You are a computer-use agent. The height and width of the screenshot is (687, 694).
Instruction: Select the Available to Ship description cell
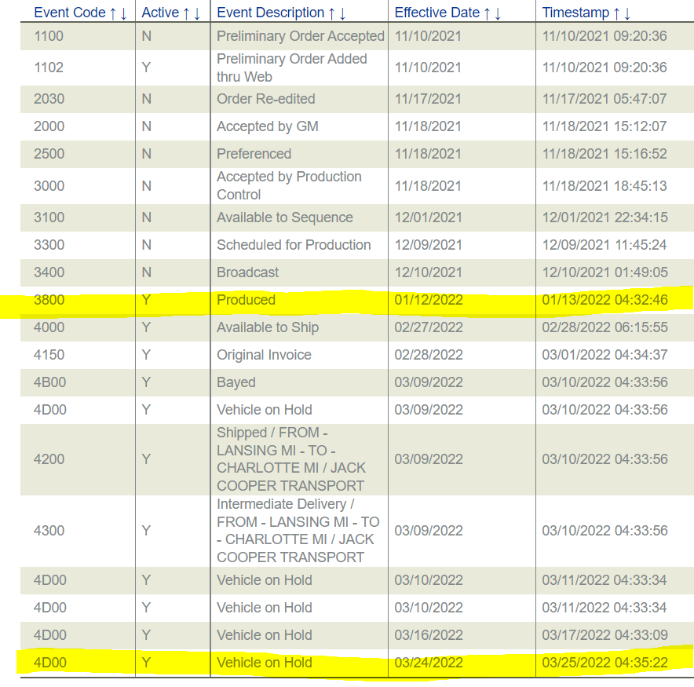tap(268, 327)
